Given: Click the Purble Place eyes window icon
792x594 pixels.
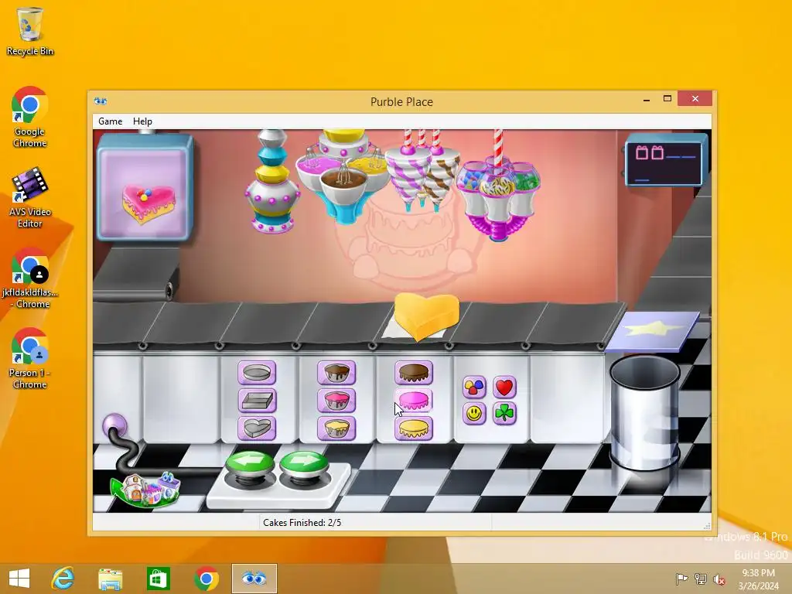Looking at the screenshot, I should click(100, 101).
